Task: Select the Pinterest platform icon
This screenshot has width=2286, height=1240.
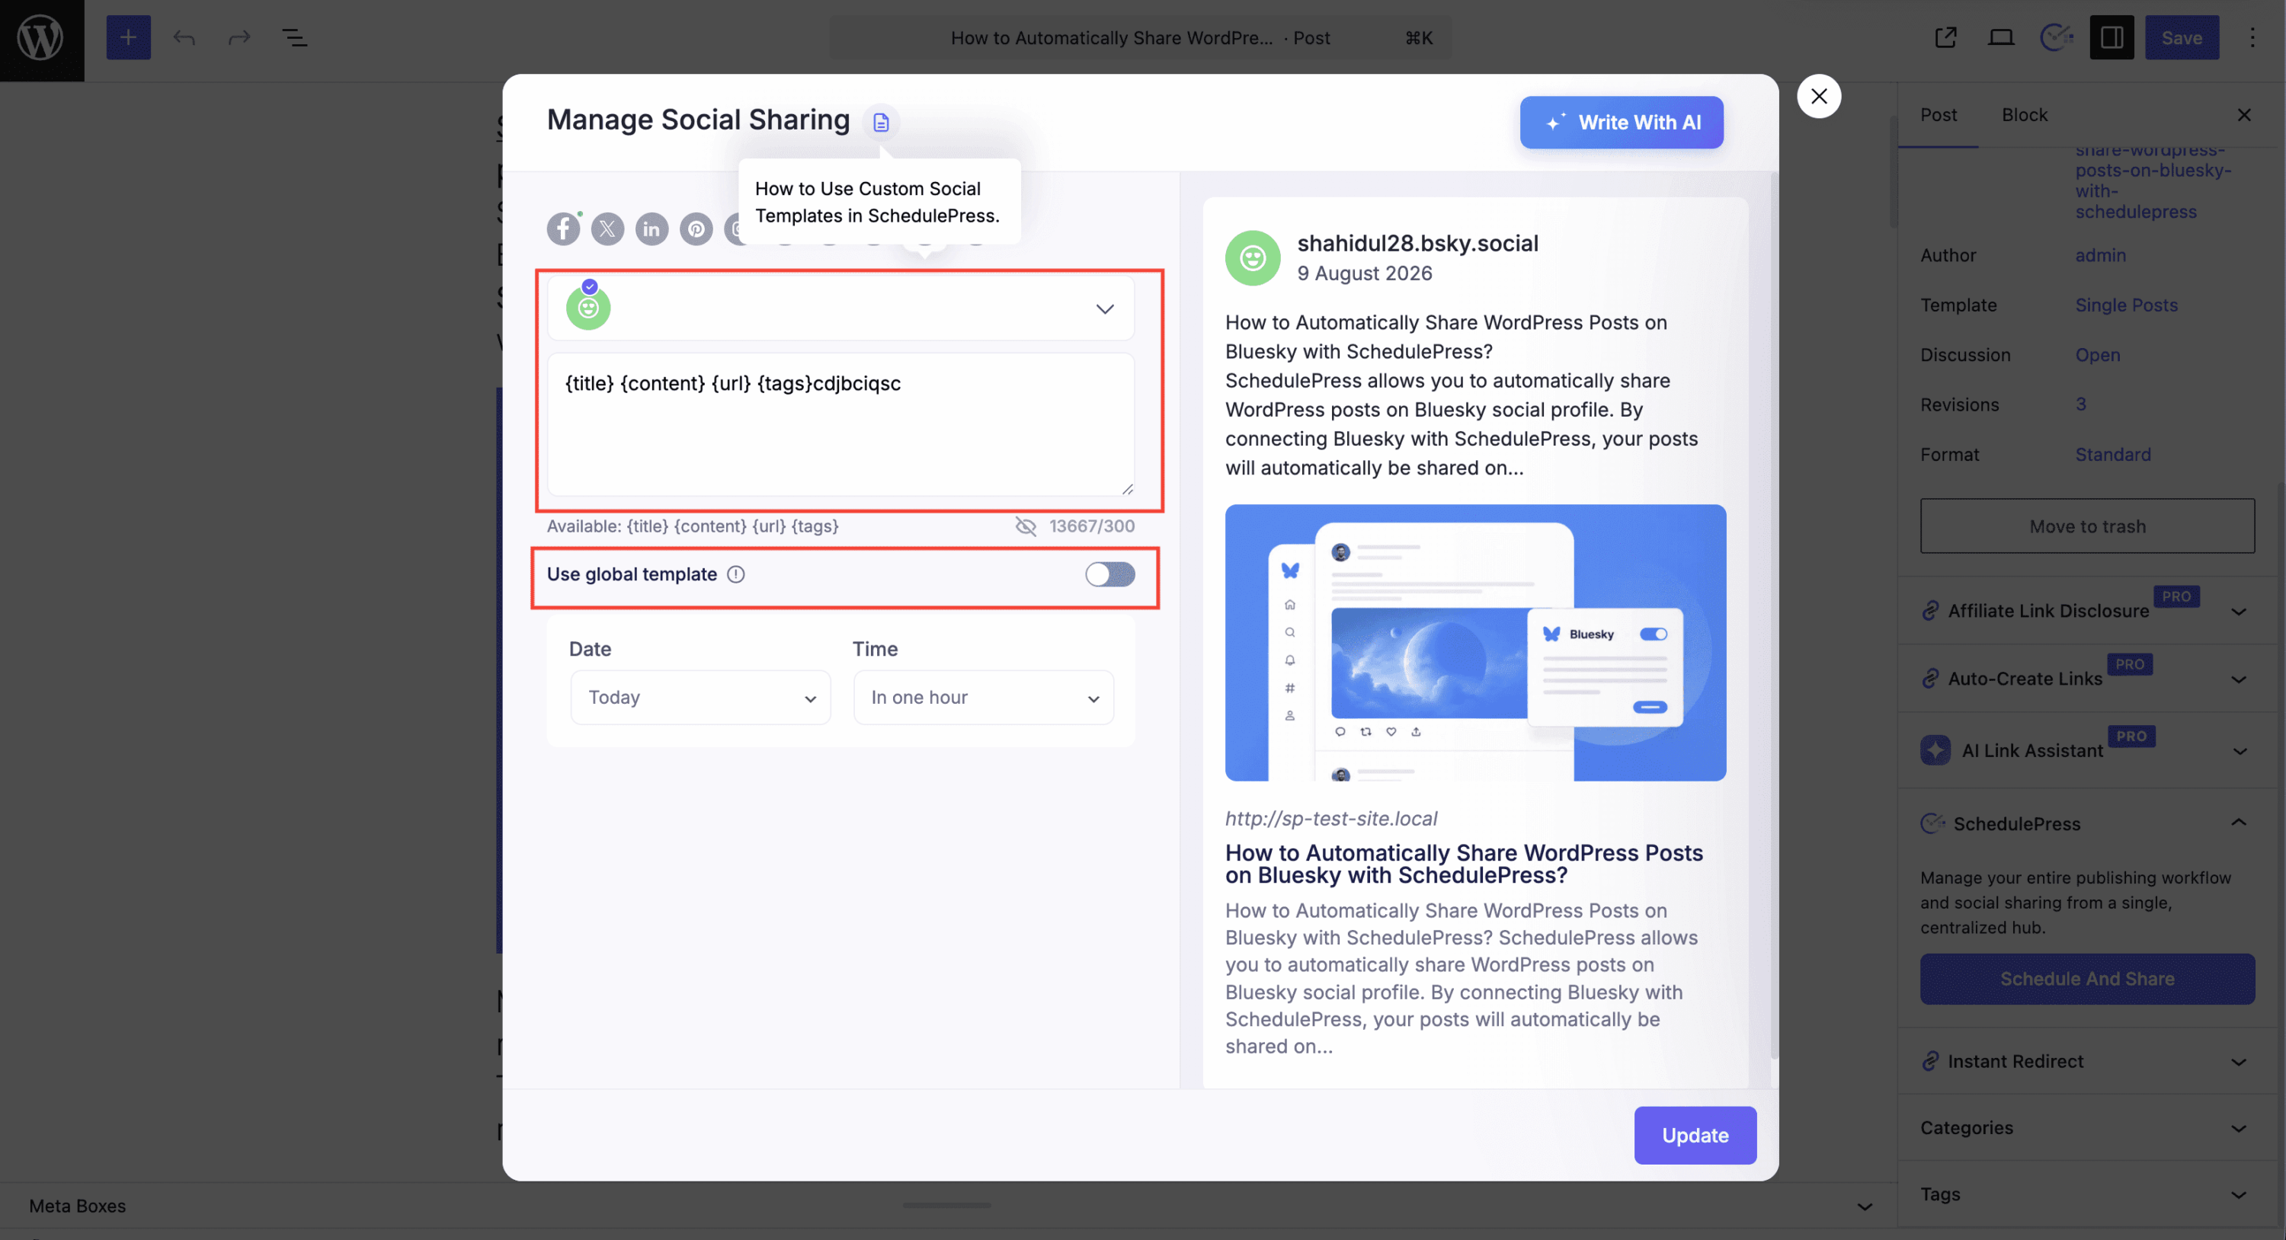Action: tap(696, 229)
